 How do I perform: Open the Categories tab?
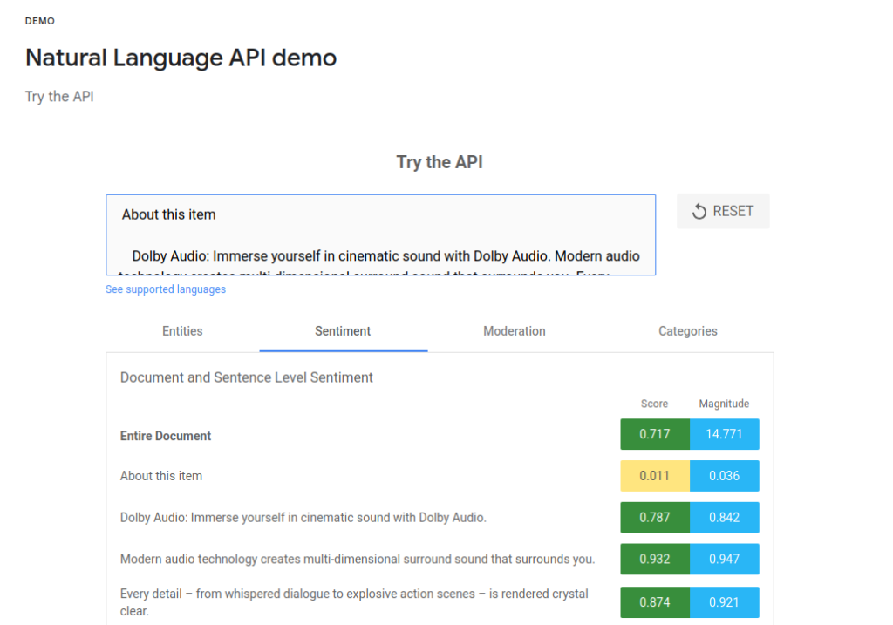(x=687, y=331)
